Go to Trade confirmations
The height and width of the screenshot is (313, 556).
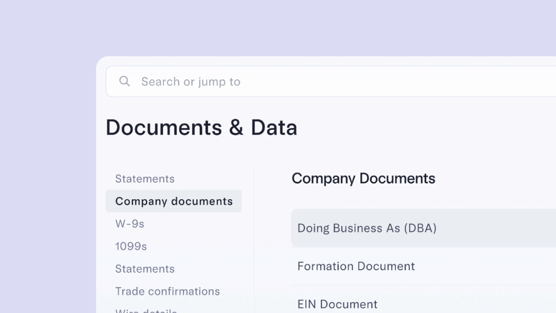point(167,291)
